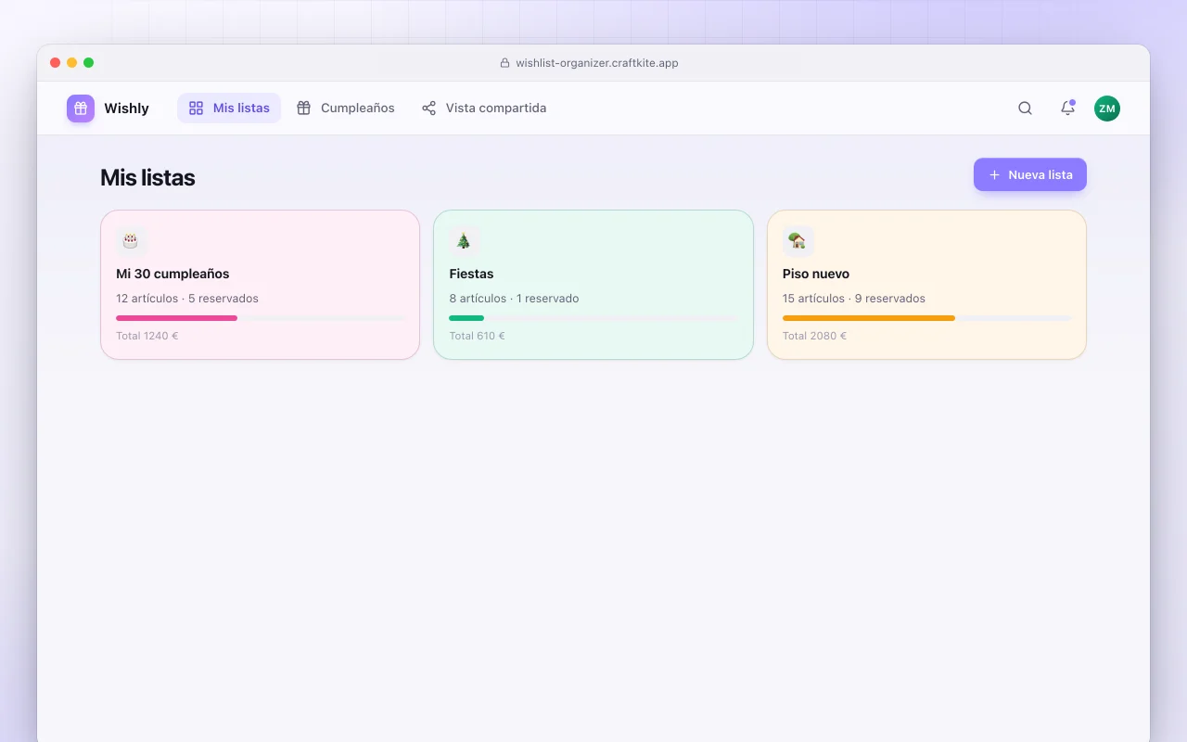Screen dimensions: 1187x742
Task: Go to the Cumpleaños tab
Action: point(345,109)
